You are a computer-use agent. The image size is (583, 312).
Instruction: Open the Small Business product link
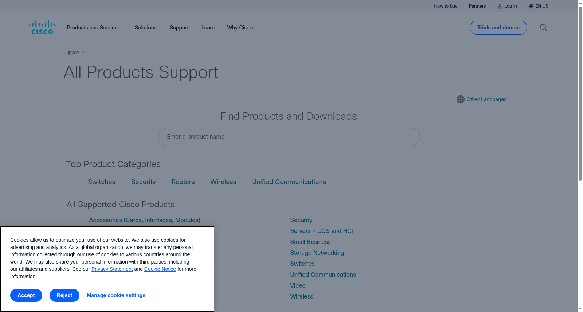click(x=310, y=242)
